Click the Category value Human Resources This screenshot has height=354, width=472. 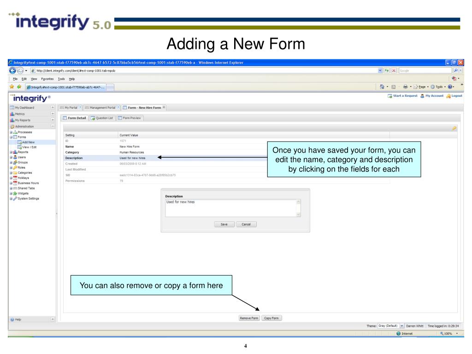click(131, 152)
